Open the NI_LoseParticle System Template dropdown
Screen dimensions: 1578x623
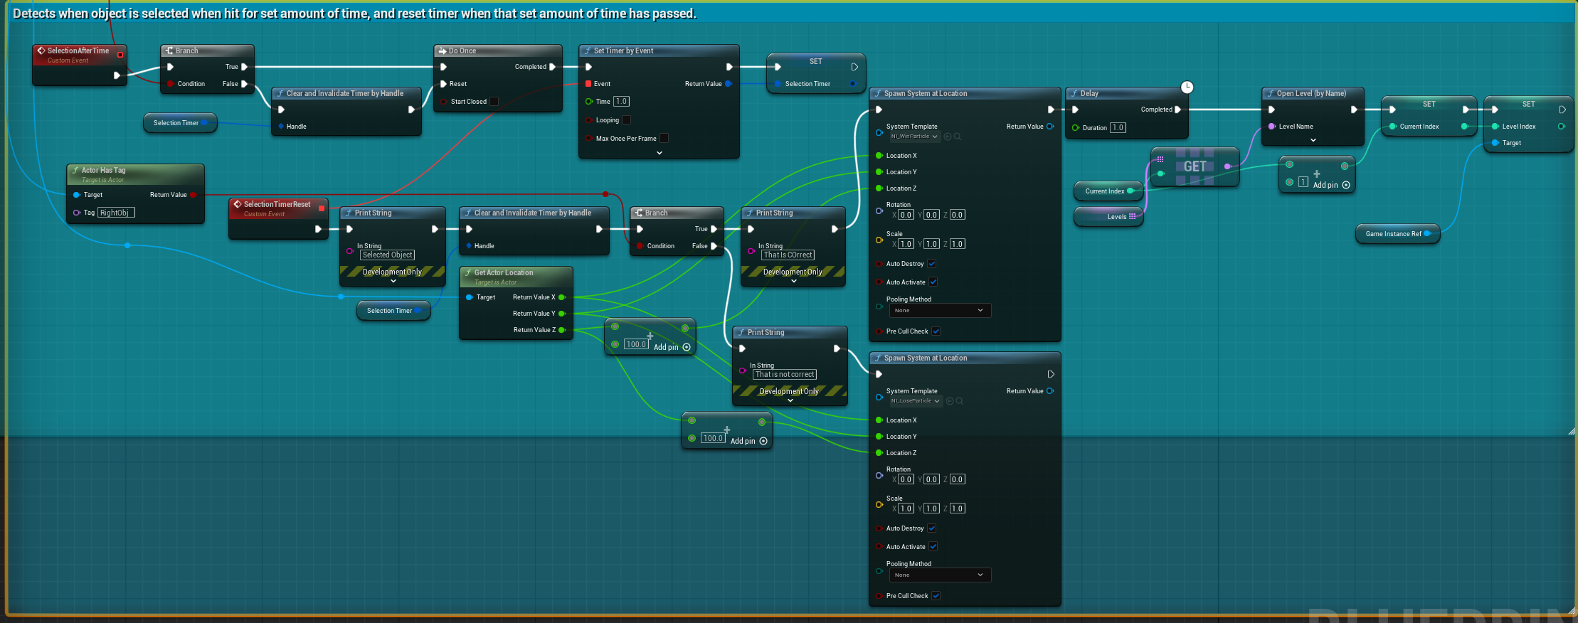[916, 401]
